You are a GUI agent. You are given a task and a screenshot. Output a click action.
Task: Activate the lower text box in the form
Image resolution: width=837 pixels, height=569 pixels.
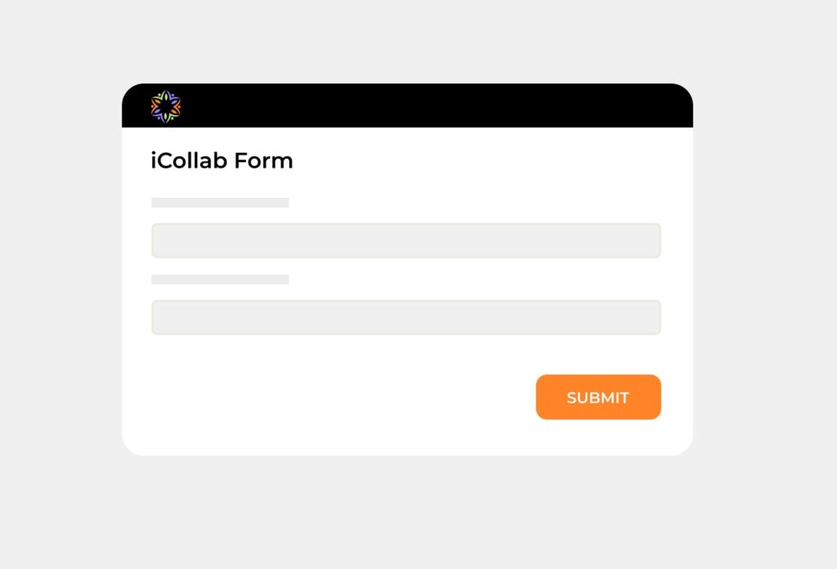[406, 317]
